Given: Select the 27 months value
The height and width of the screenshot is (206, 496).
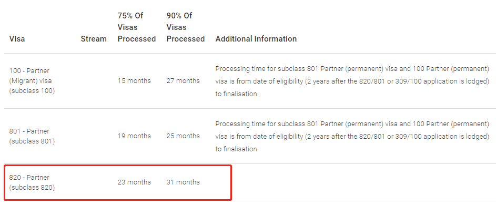Looking at the screenshot, I should tap(183, 81).
